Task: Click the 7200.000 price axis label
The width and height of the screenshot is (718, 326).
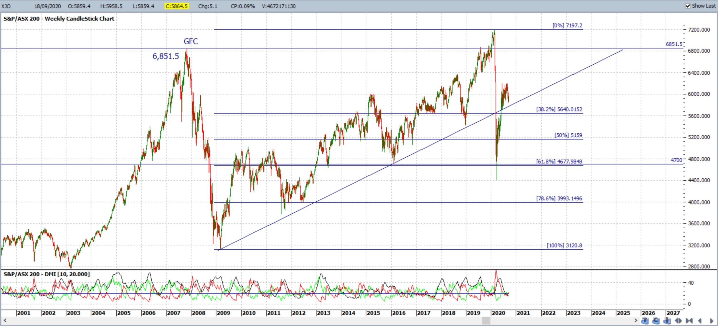Action: 699,30
